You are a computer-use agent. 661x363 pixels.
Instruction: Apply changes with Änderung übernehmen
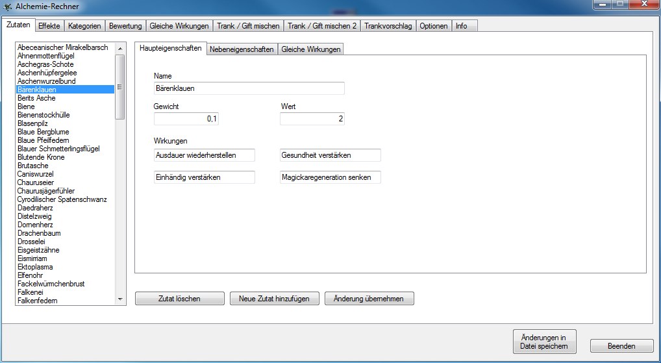click(369, 299)
